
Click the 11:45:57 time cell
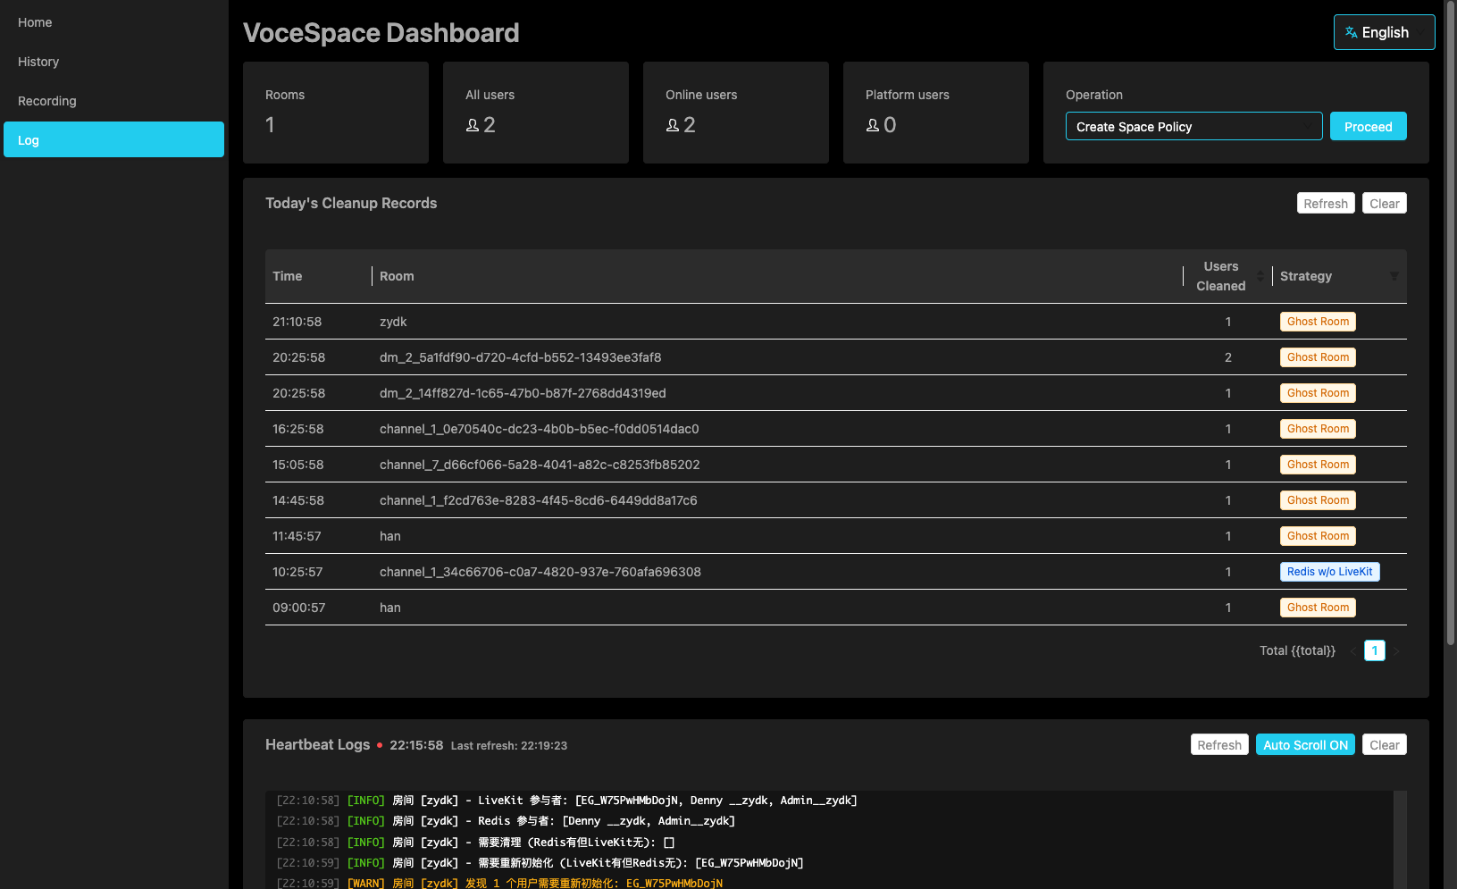click(297, 536)
